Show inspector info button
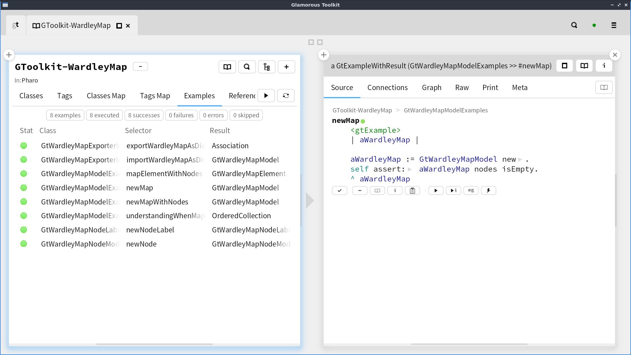Viewport: 631px width, 355px height. [604, 66]
